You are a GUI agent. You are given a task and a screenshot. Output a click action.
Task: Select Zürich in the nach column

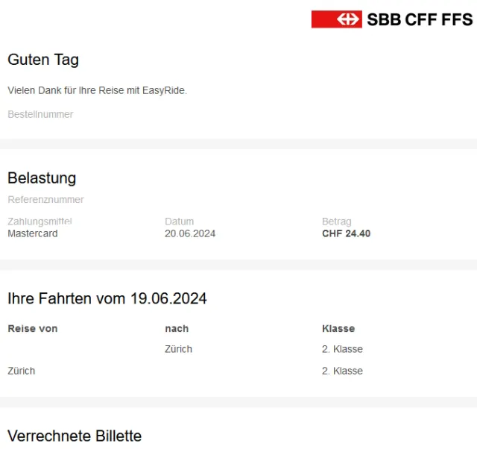tap(178, 349)
